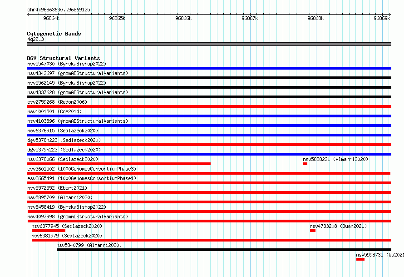Click the red bar below nsv6377945

coord(49,231)
